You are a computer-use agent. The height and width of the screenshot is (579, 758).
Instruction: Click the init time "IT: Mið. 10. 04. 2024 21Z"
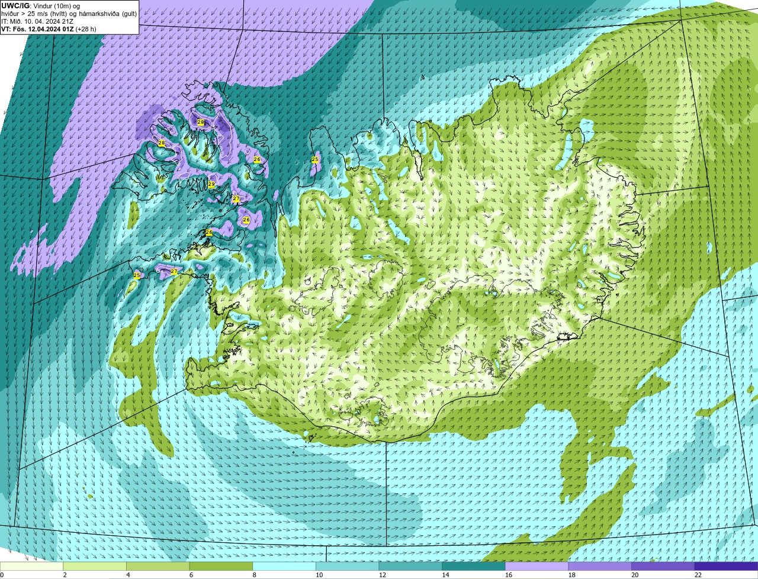pos(37,21)
